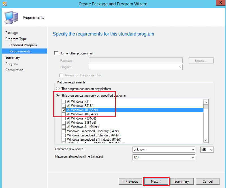Select 'can run on any platform' option
The image size is (226, 188).
click(58, 89)
